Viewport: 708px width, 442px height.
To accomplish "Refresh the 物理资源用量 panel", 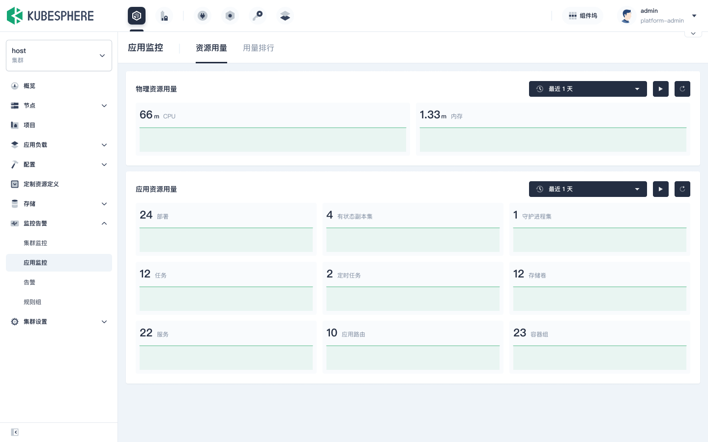I will [682, 89].
